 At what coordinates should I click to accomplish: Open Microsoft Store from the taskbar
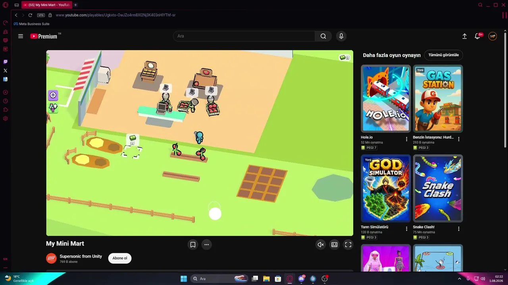click(x=278, y=279)
